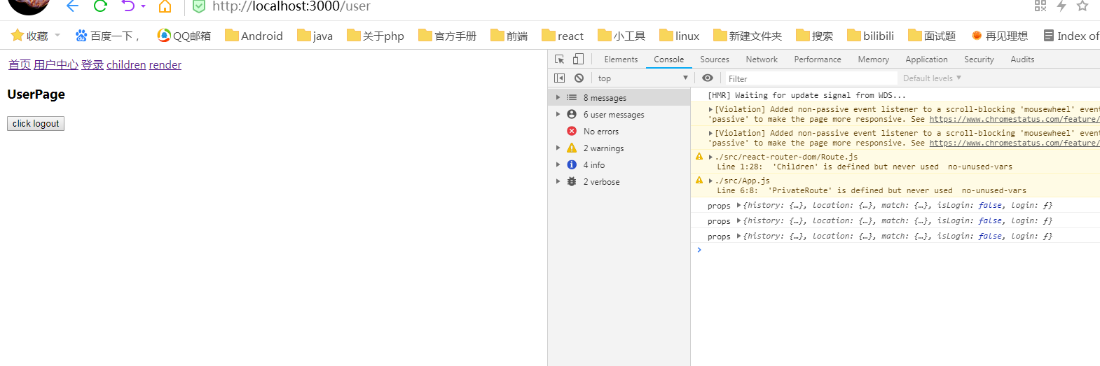The image size is (1100, 366).
Task: Click the eye live expression icon
Action: [x=708, y=78]
